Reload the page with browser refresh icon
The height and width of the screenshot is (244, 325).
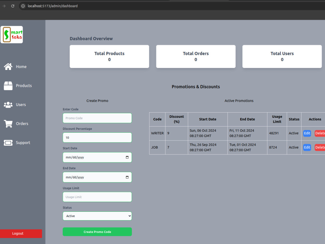[13, 6]
